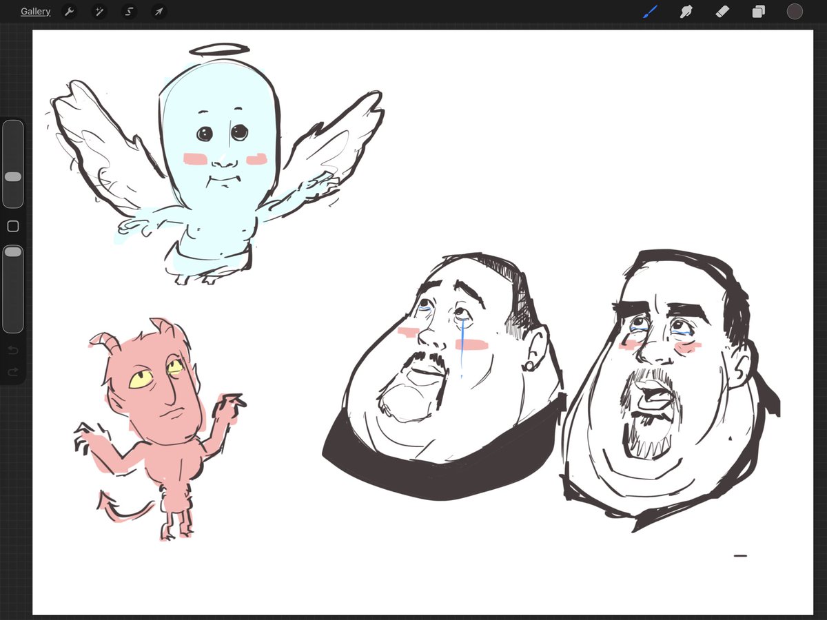Select the Paint brush tool

(x=651, y=11)
